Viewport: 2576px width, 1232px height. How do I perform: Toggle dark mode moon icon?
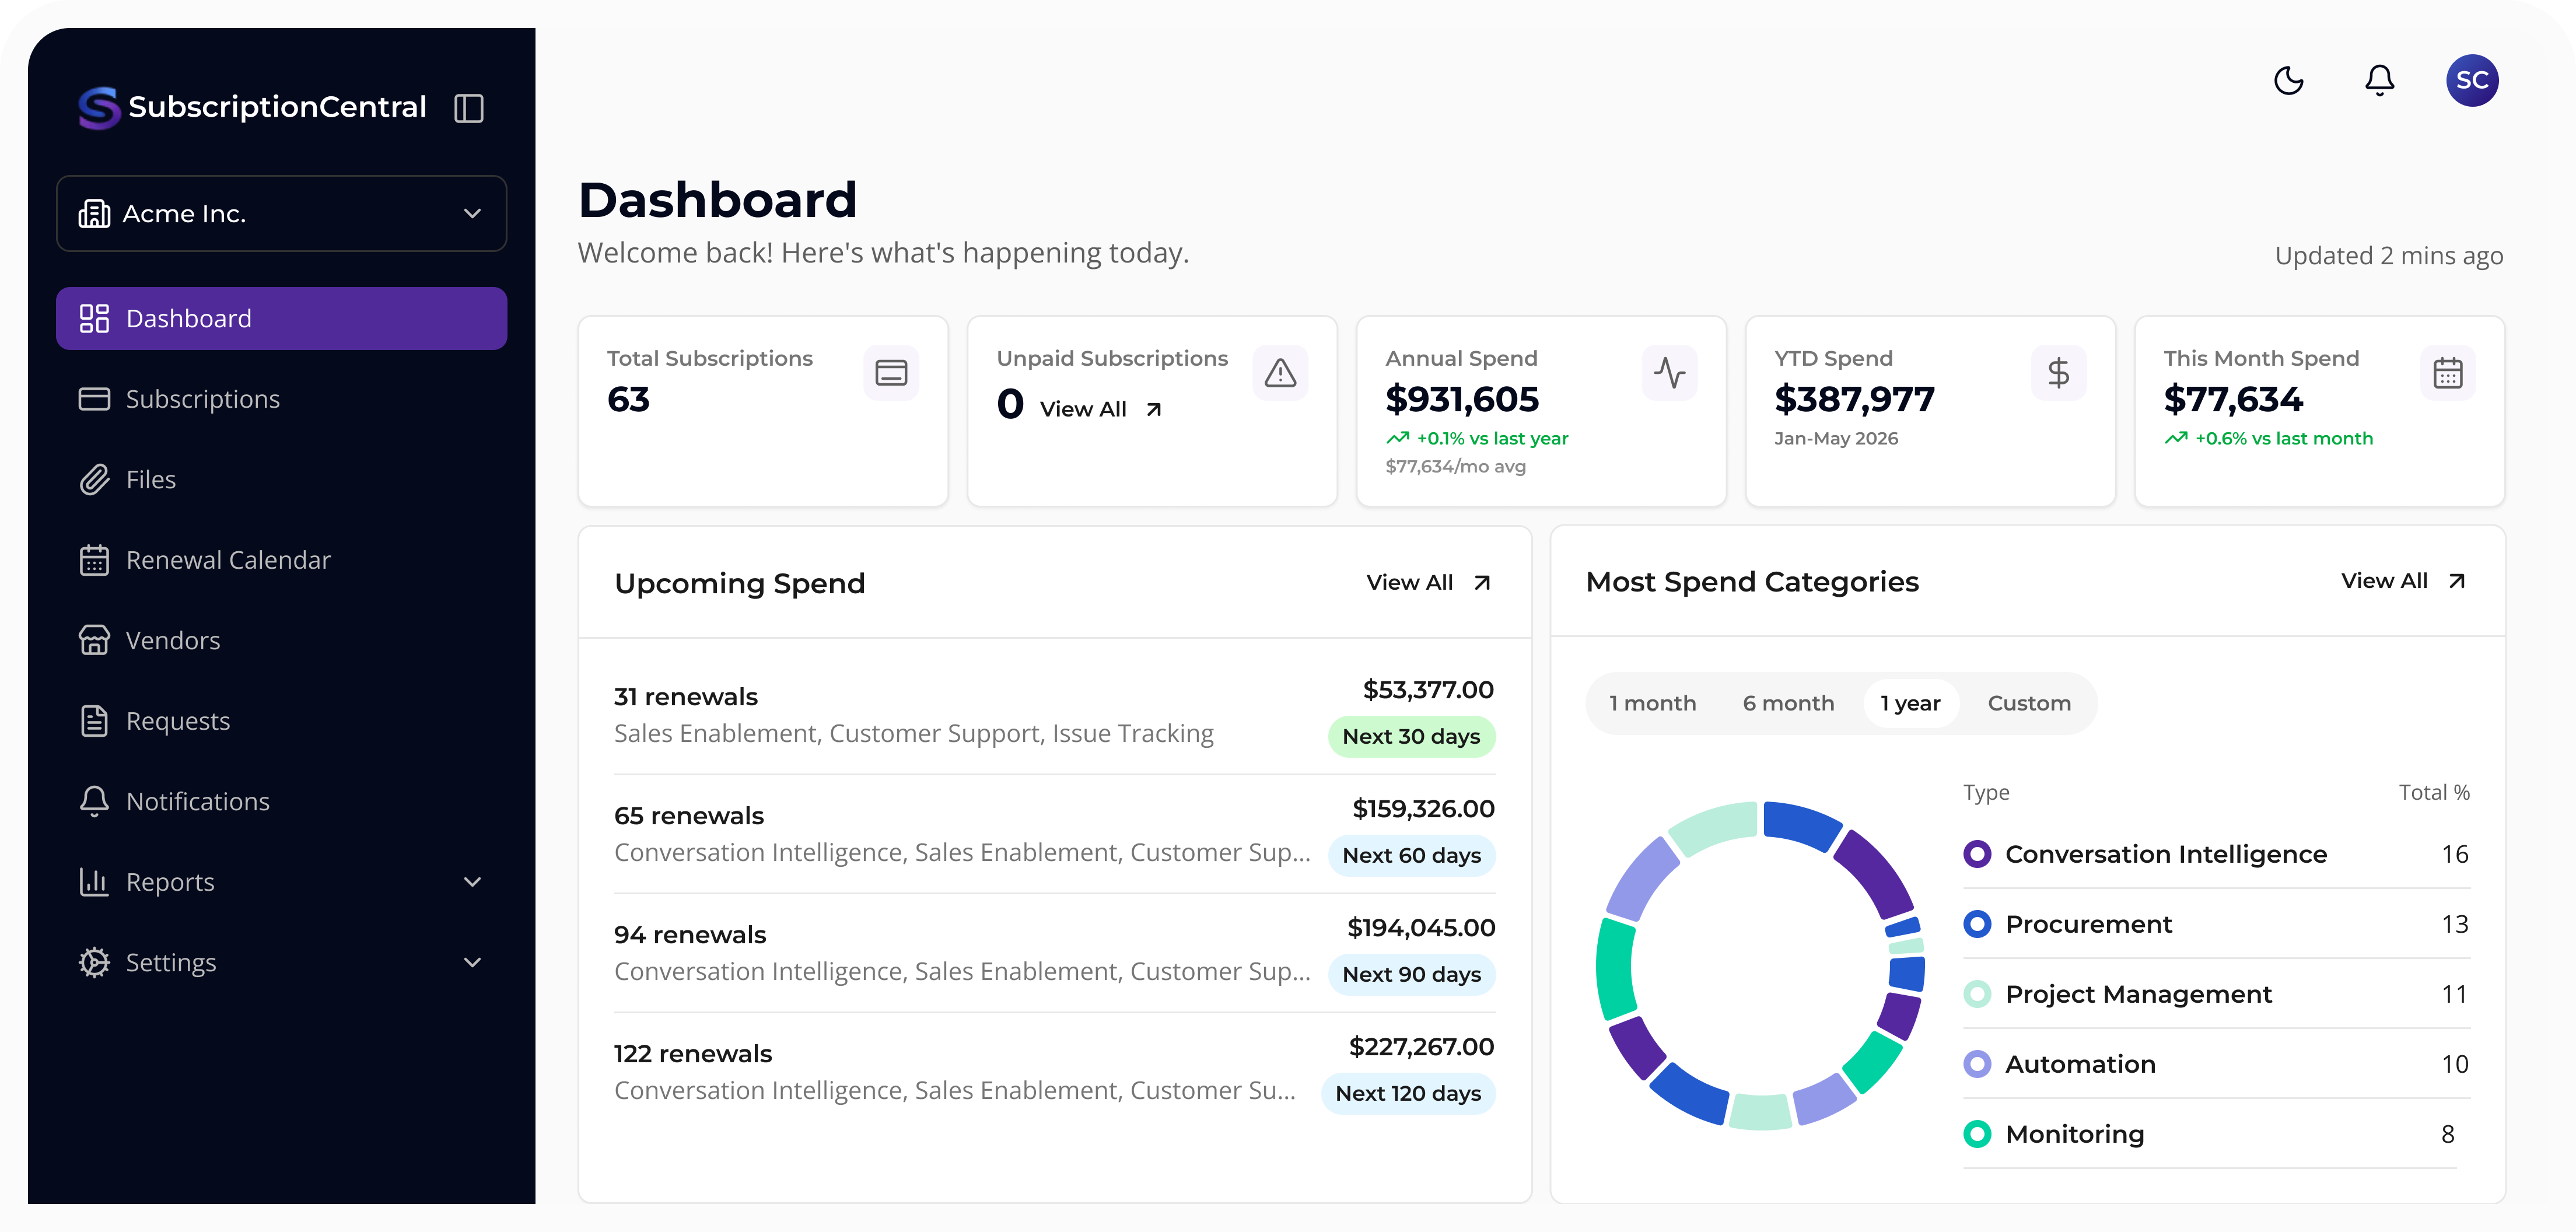click(2288, 80)
